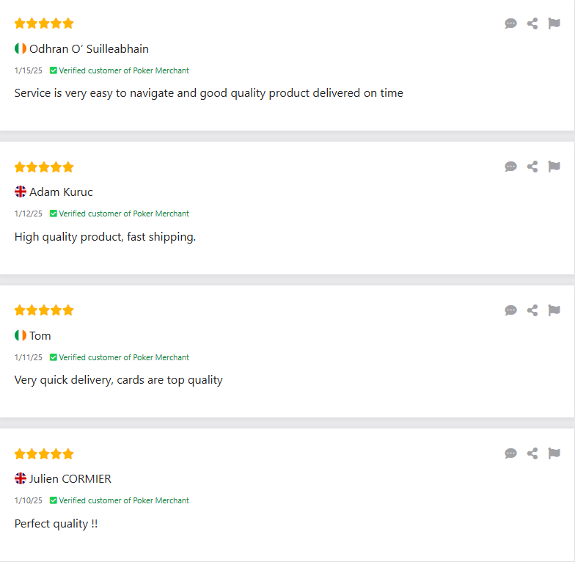Click the UK flag beside Adam Kuruc
The image size is (575, 562).
21,191
